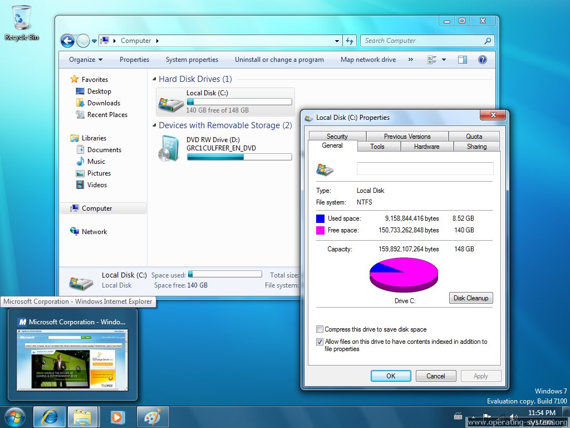The width and height of the screenshot is (570, 428).
Task: Click the volume speaker tray icon
Action: tap(514, 417)
